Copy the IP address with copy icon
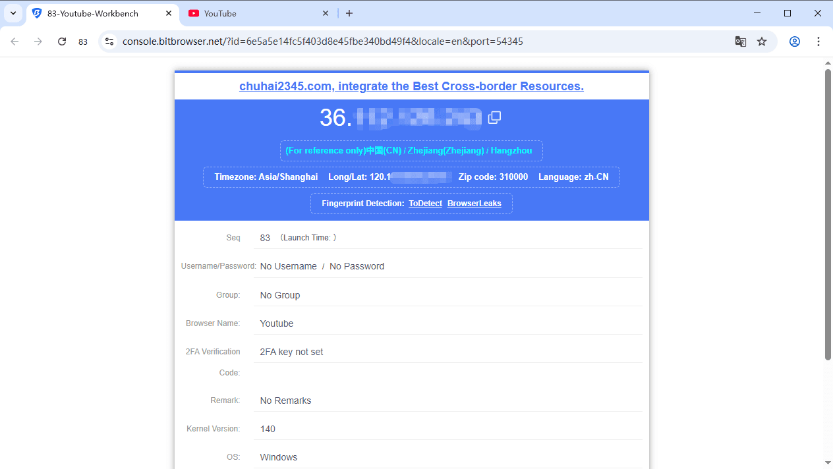Viewport: 833px width, 469px height. [x=494, y=117]
